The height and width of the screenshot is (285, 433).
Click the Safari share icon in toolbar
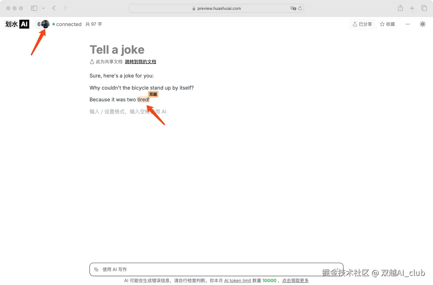coord(400,8)
